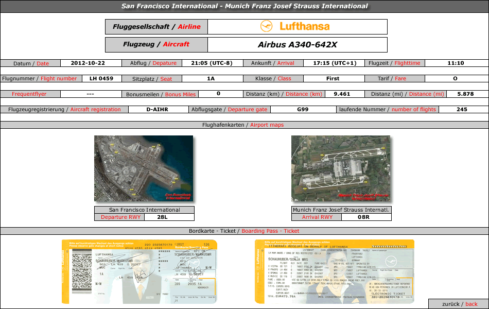Click the Bordkarte - Ticket / Boarding Pass header

(x=244, y=231)
